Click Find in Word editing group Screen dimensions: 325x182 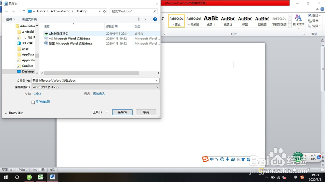(x=314, y=16)
